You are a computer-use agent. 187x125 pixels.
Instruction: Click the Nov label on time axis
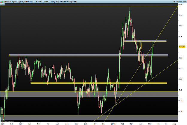95,124
